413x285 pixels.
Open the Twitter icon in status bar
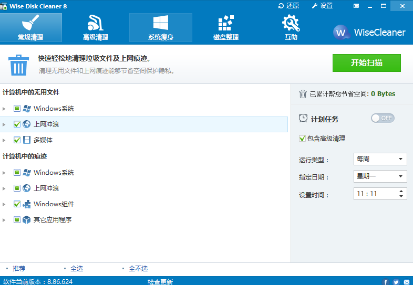click(396, 282)
